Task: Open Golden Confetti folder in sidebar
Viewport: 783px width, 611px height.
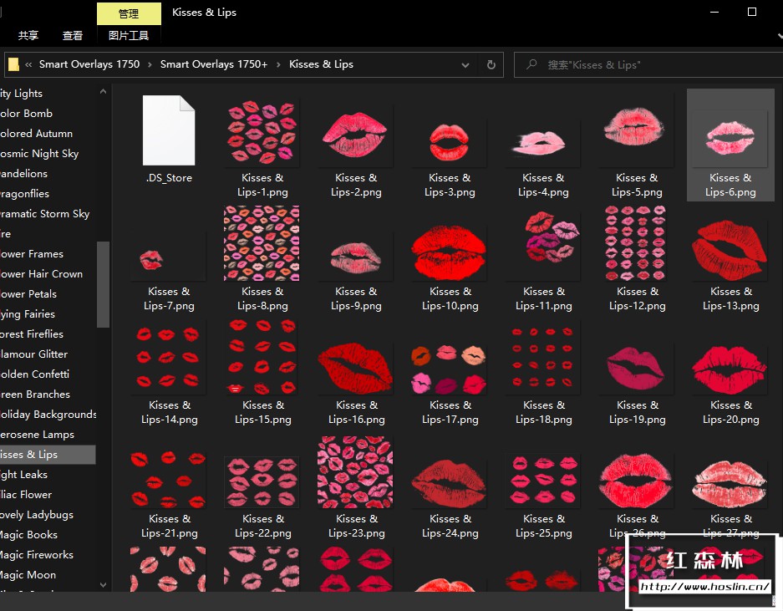Action: 35,374
